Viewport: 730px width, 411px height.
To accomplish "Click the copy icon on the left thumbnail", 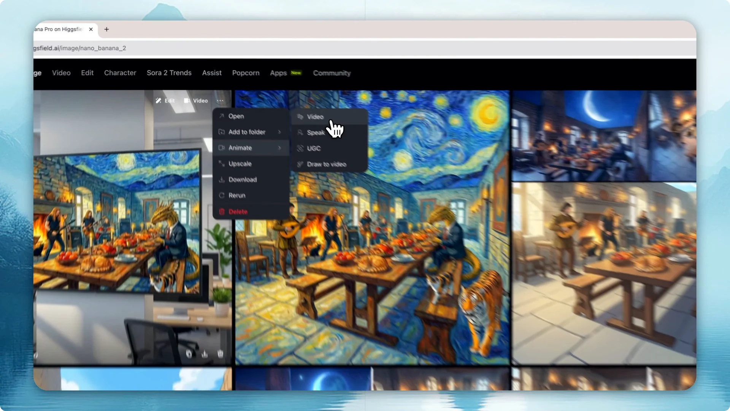I will pos(189,354).
